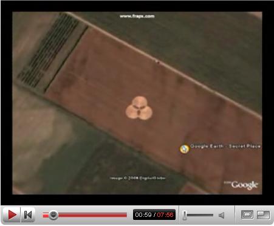The width and height of the screenshot is (274, 226).
Task: Open the 'Google Earth - Secret Place' label
Action: pyautogui.click(x=225, y=146)
